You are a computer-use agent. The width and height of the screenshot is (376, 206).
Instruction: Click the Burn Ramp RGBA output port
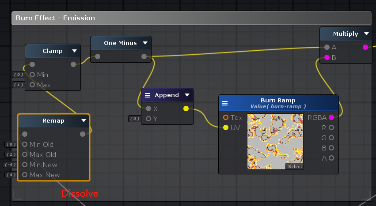[331, 117]
